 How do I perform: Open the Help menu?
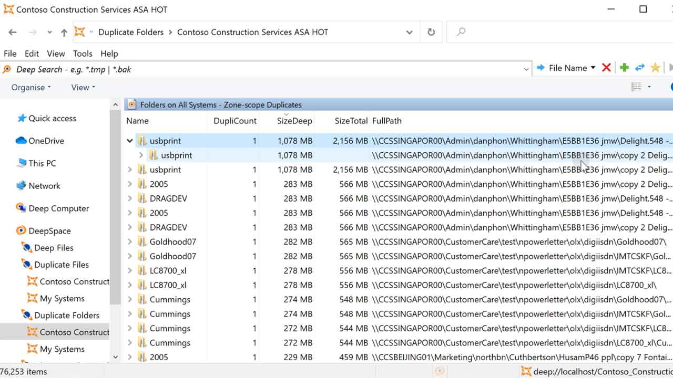[109, 54]
